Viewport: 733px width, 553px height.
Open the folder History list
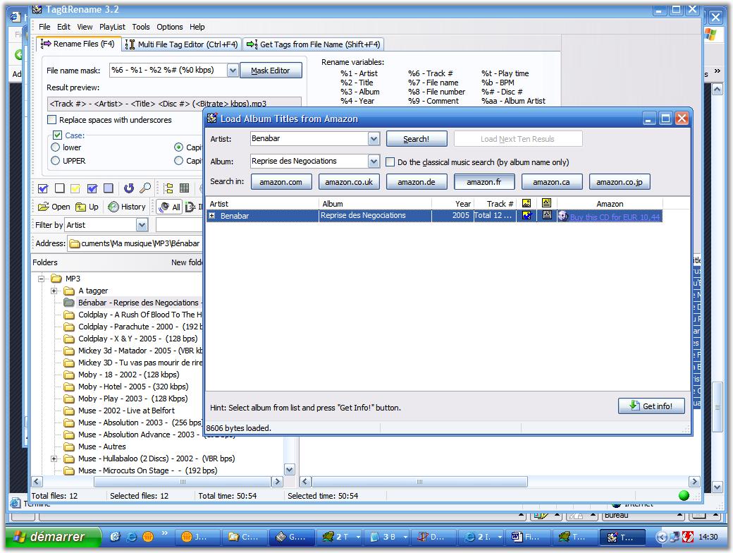pyautogui.click(x=127, y=207)
